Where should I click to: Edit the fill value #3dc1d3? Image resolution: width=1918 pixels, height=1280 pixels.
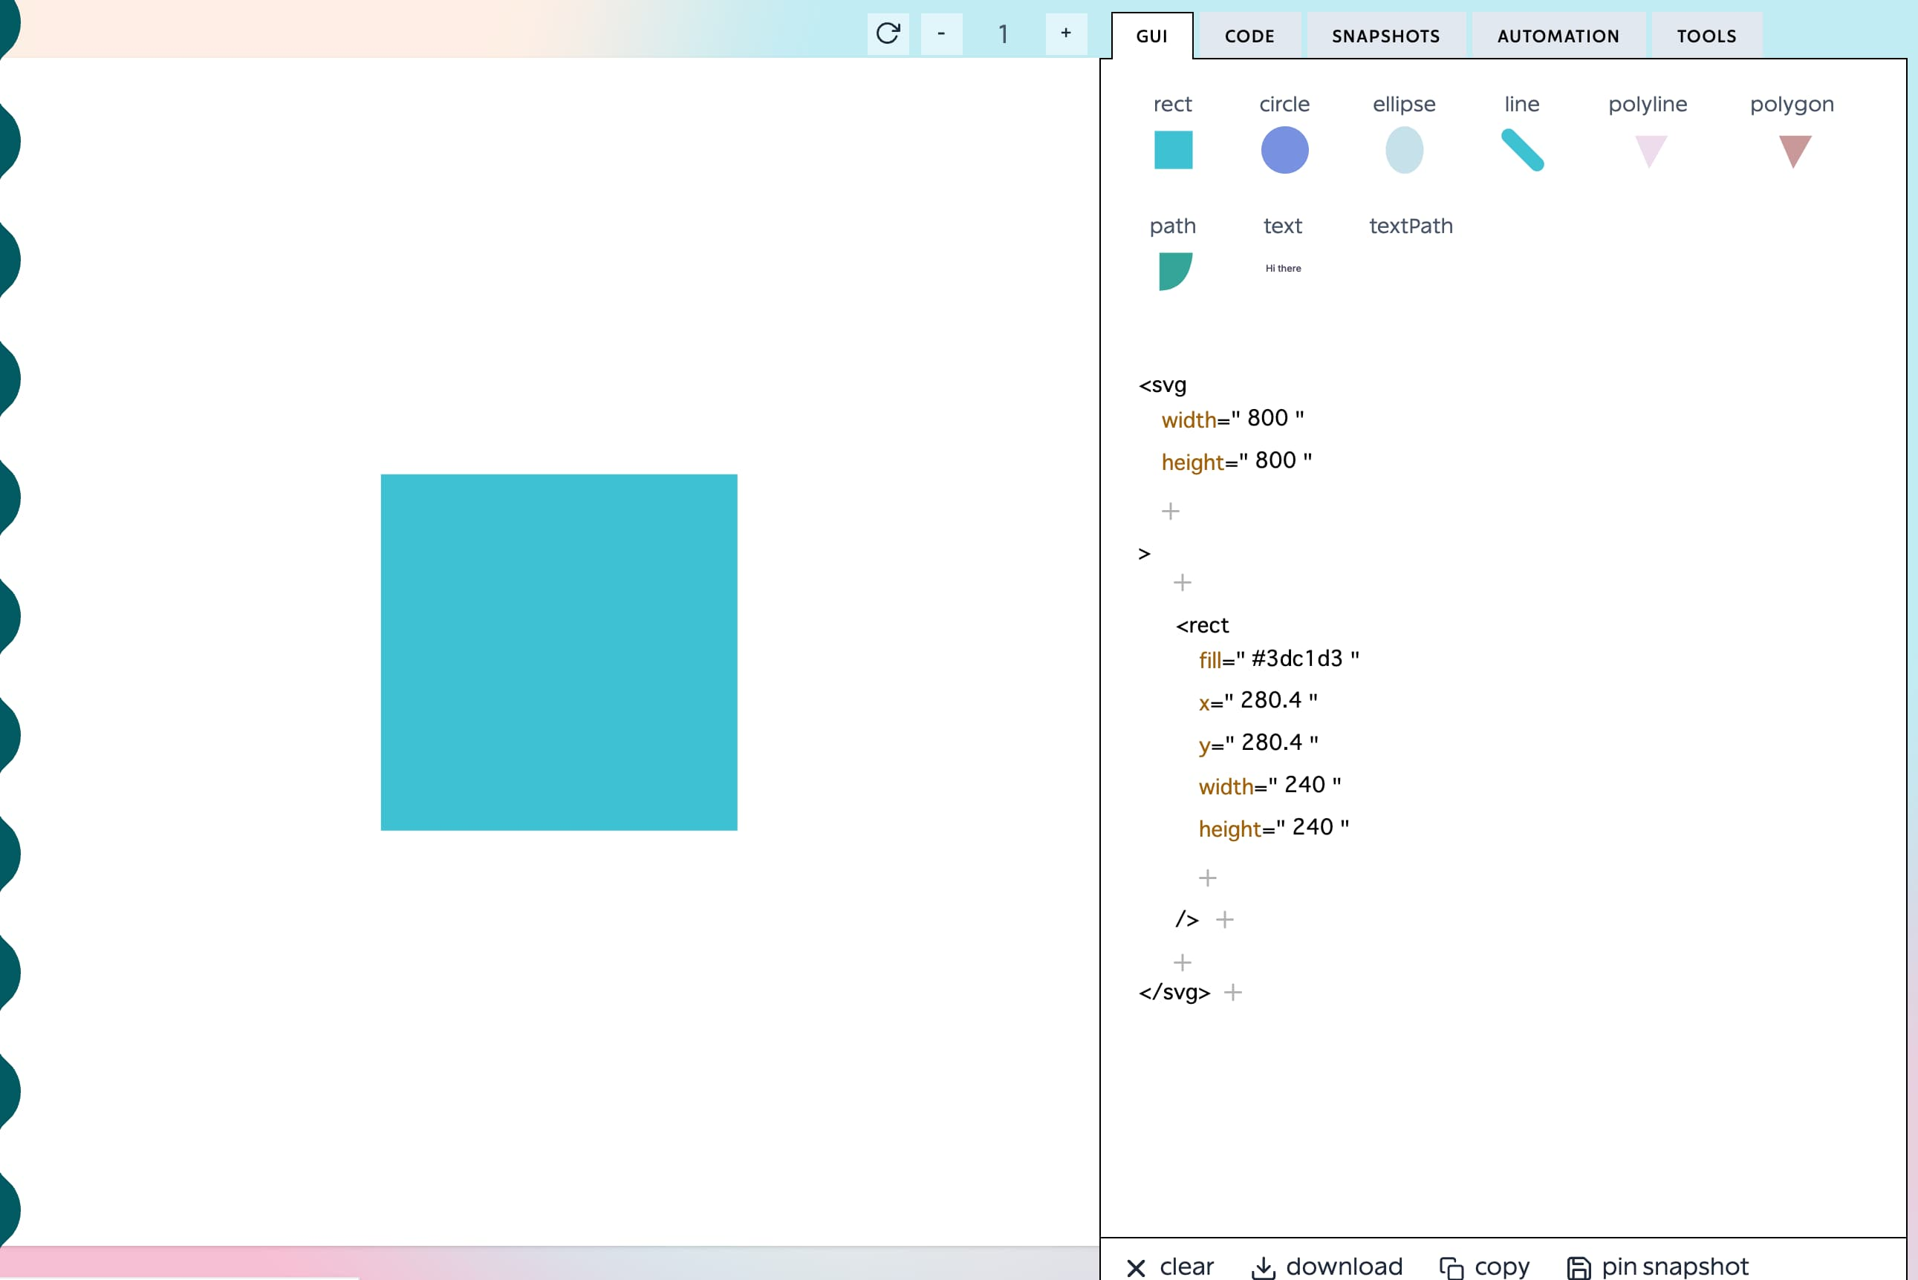[1297, 659]
